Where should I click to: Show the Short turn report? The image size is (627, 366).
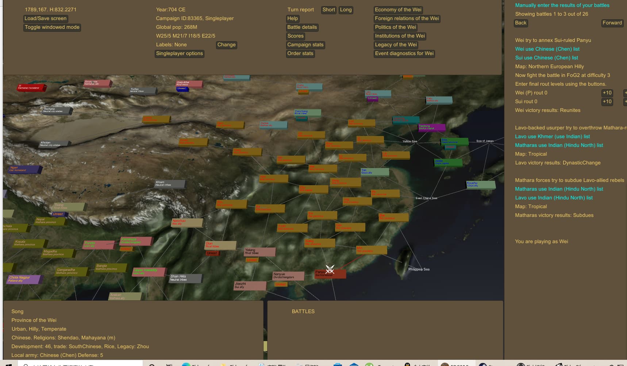tap(329, 9)
